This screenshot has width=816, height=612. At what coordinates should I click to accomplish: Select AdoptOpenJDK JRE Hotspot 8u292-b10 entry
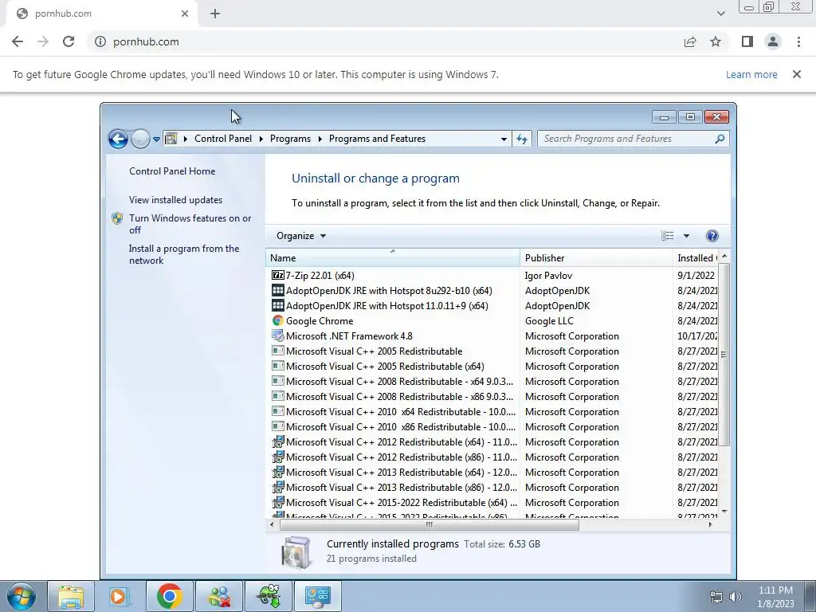[x=382, y=290]
